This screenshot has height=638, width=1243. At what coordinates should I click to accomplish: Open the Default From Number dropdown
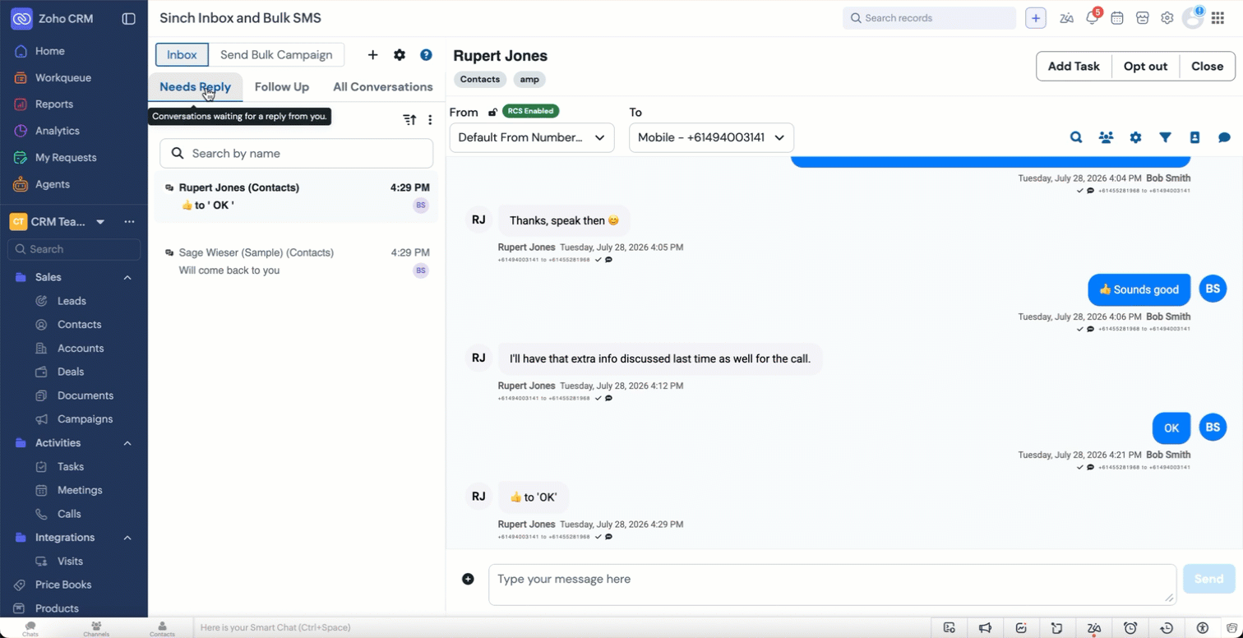(532, 137)
